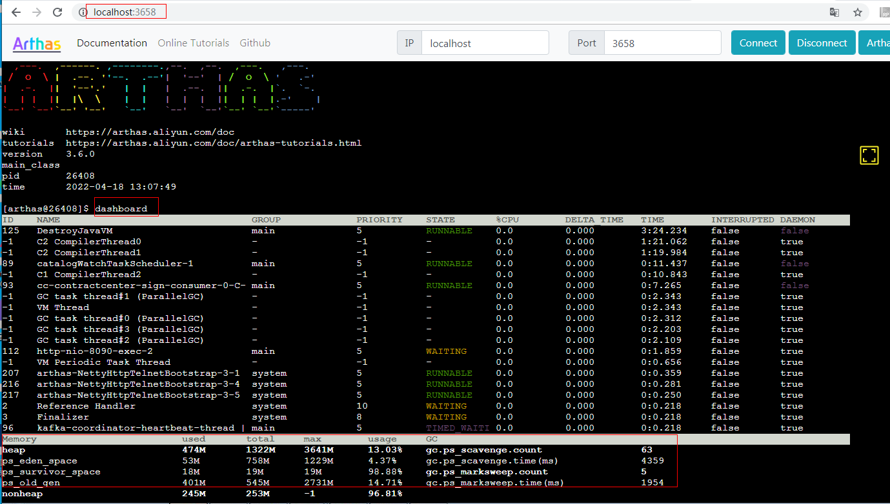
Task: Select the http-nio-8090-exec-2 thread name
Action: point(95,351)
